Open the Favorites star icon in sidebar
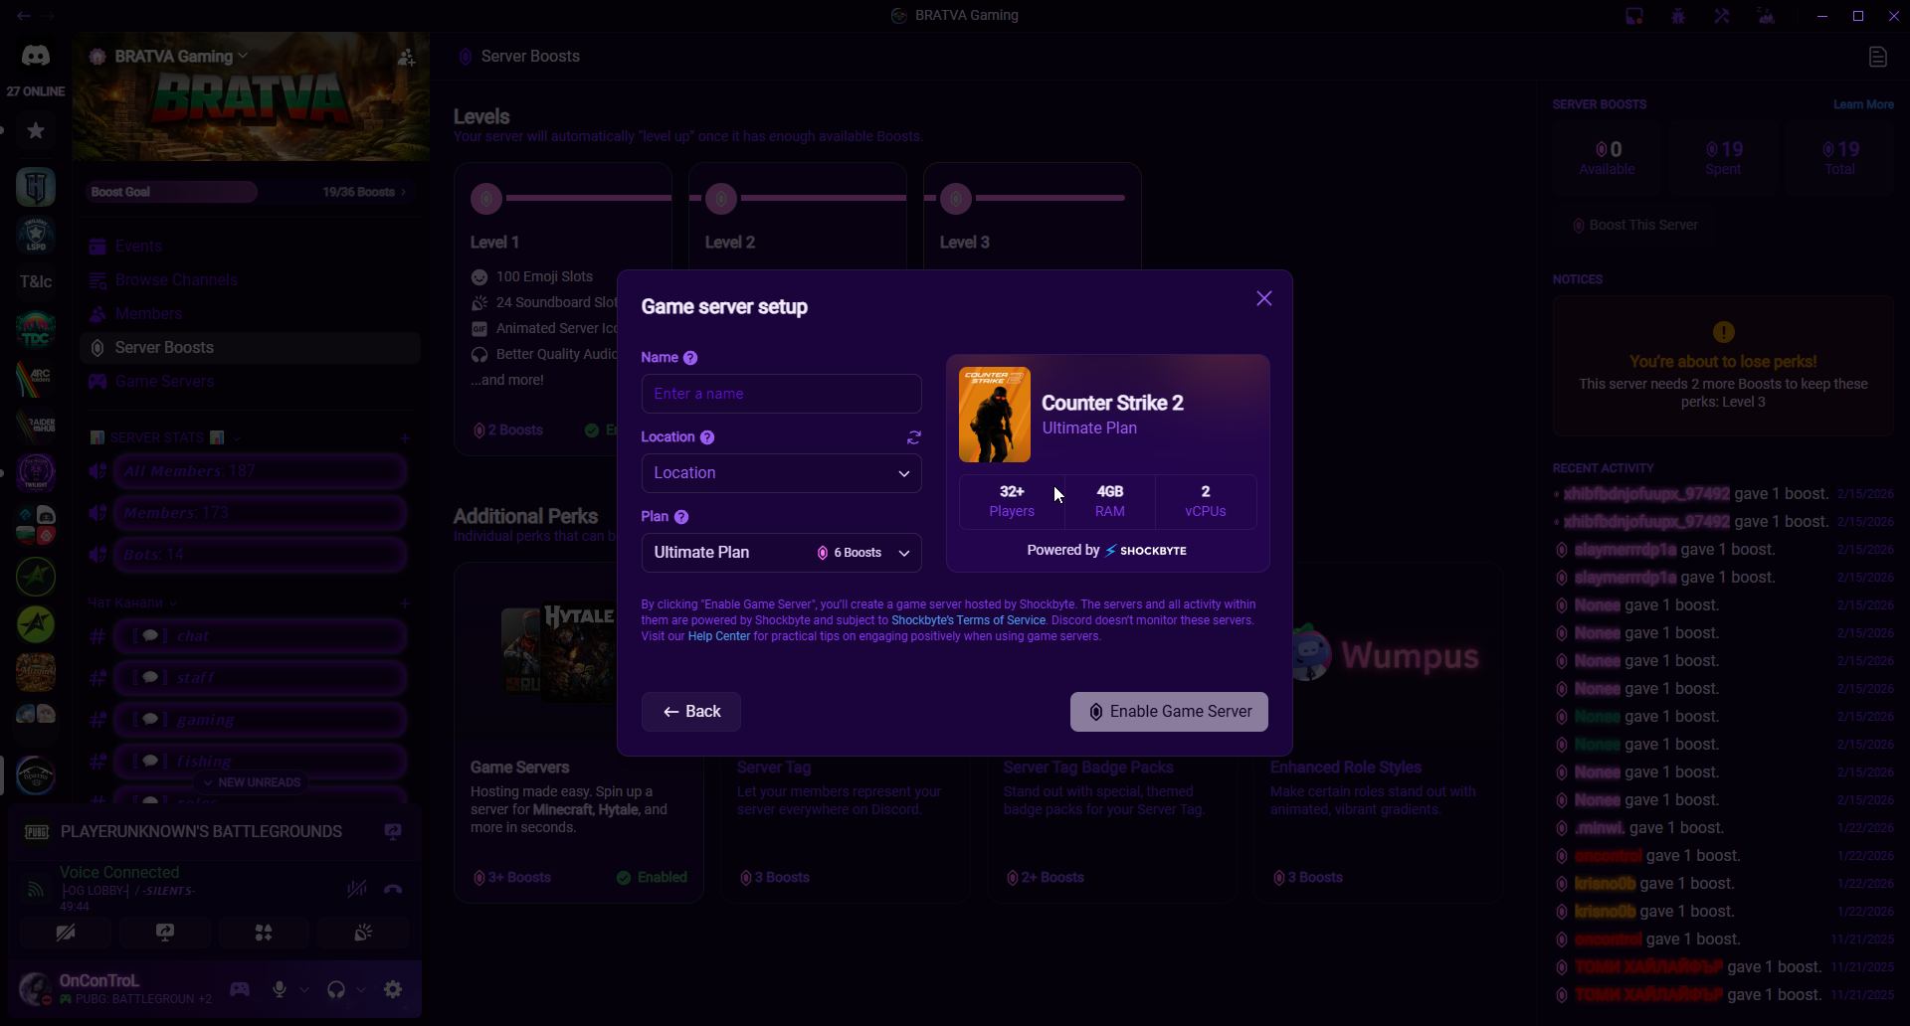Image resolution: width=1910 pixels, height=1026 pixels. pyautogui.click(x=36, y=130)
